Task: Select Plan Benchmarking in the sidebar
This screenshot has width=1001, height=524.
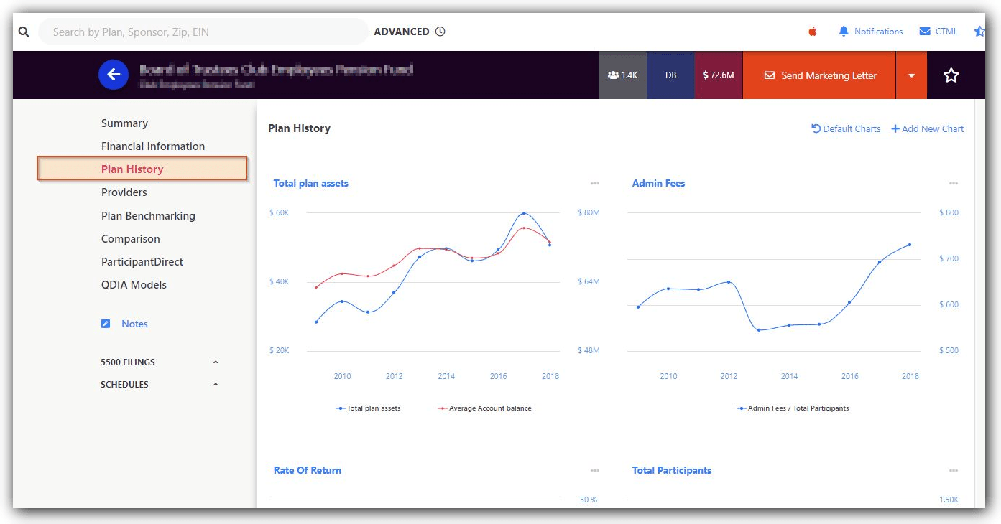Action: click(148, 215)
